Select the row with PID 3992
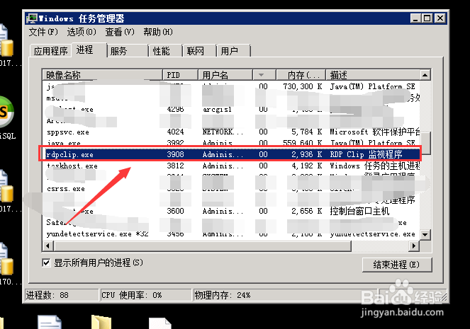Image resolution: width=470 pixels, height=329 pixels. [x=230, y=143]
